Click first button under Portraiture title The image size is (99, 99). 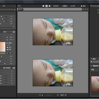[x=98, y=10]
